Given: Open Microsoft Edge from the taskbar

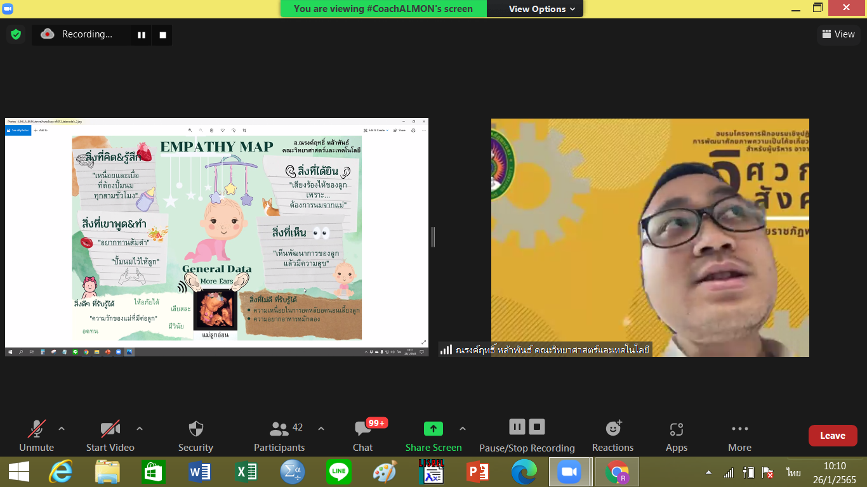Looking at the screenshot, I should pyautogui.click(x=524, y=472).
